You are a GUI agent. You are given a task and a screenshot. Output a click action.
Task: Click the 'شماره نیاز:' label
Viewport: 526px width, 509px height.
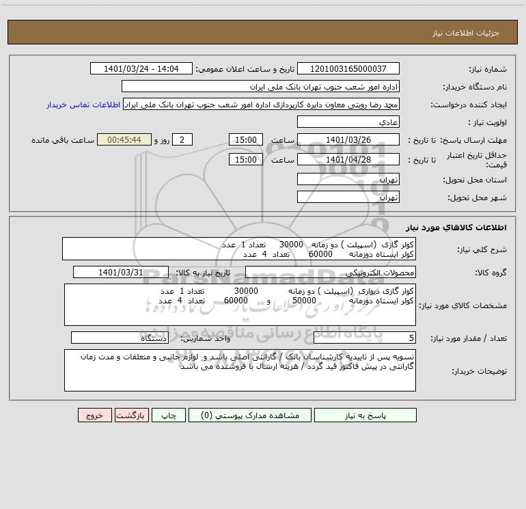coord(488,69)
